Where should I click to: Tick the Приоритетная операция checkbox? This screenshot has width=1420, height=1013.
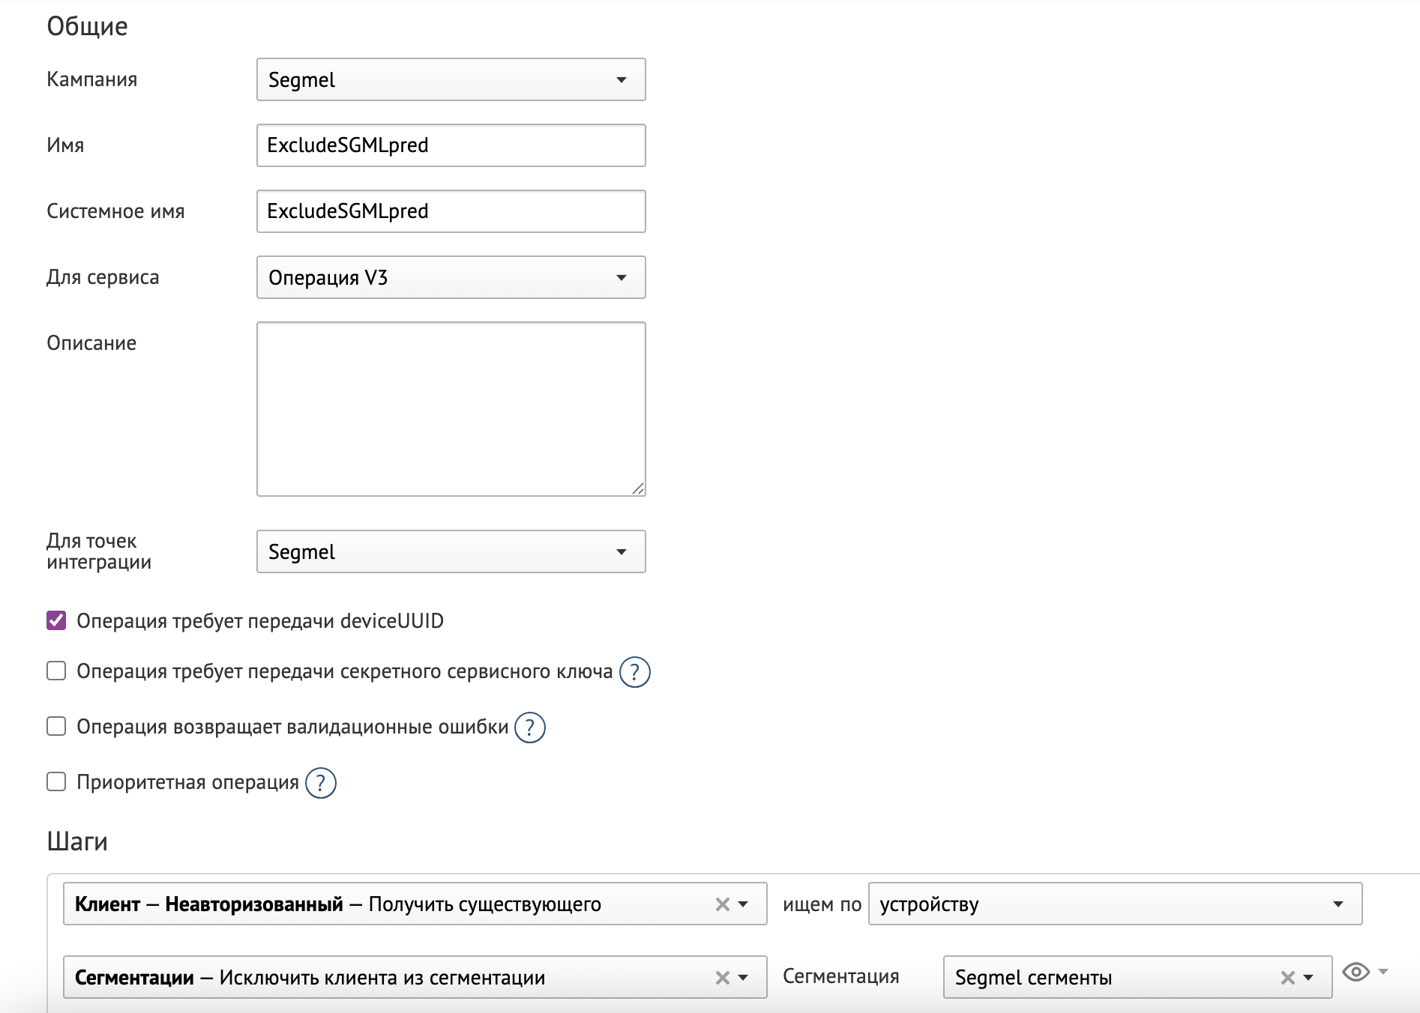pyautogui.click(x=56, y=781)
